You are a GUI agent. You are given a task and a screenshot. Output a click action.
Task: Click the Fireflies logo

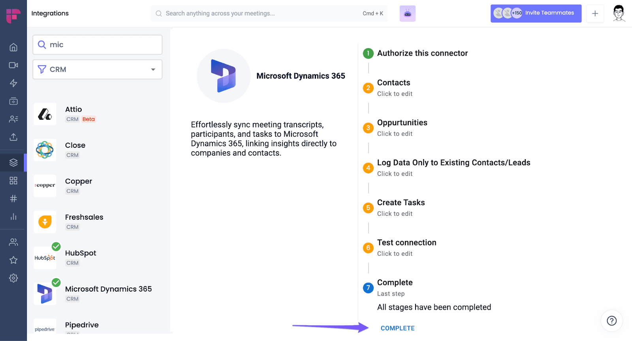[13, 16]
